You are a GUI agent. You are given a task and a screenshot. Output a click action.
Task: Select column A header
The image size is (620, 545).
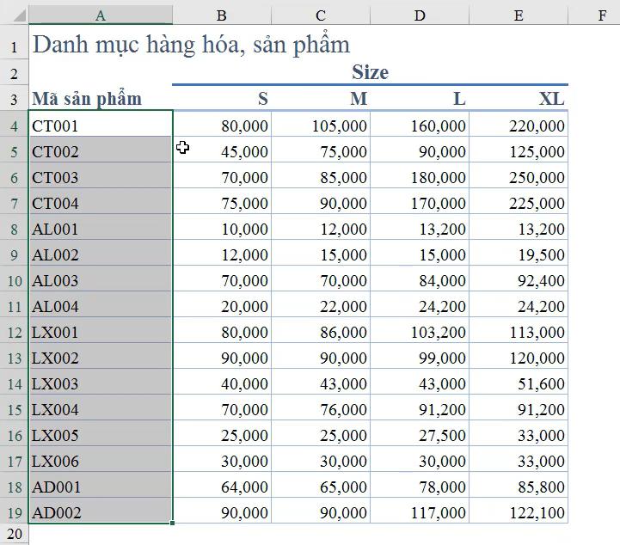[101, 15]
